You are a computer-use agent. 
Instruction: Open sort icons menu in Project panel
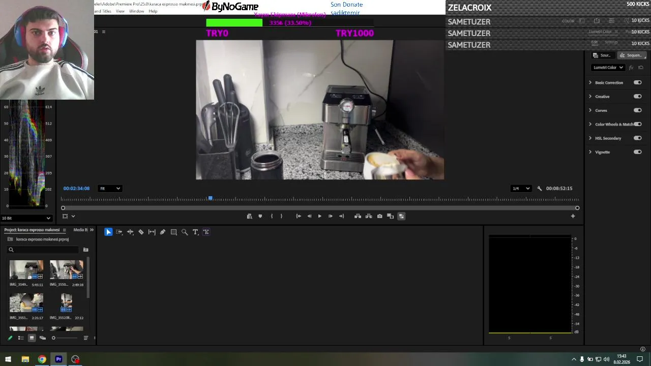coord(85,338)
